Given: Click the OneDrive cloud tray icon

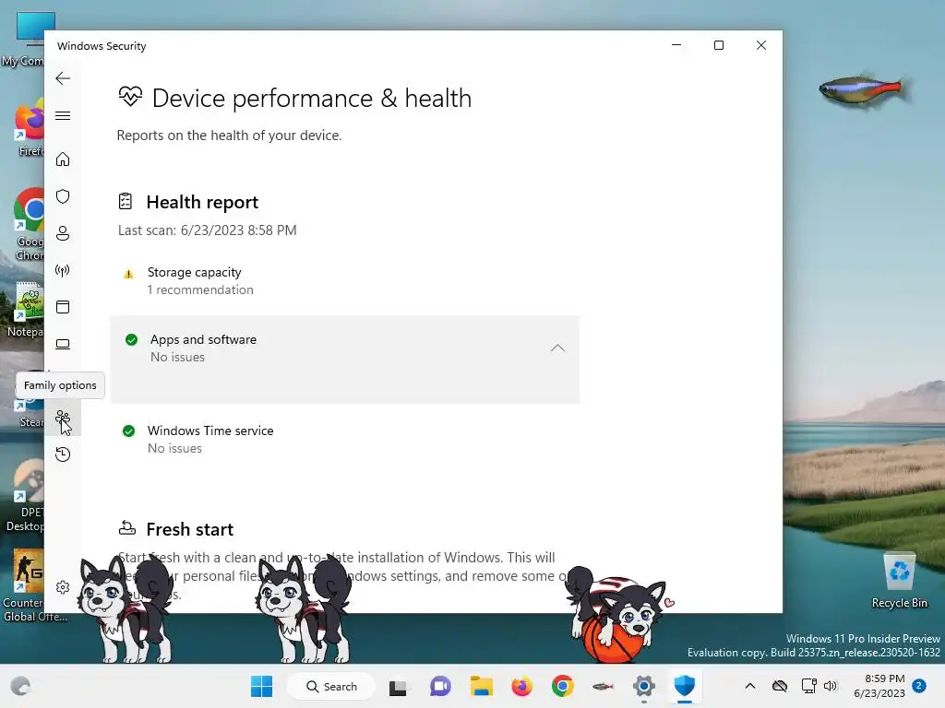Looking at the screenshot, I should [x=780, y=686].
